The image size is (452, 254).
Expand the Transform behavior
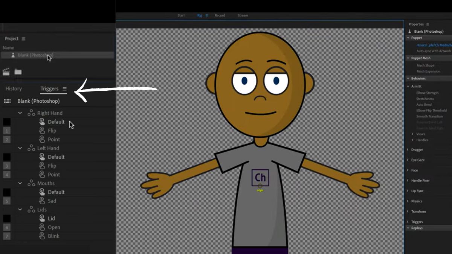(408, 211)
